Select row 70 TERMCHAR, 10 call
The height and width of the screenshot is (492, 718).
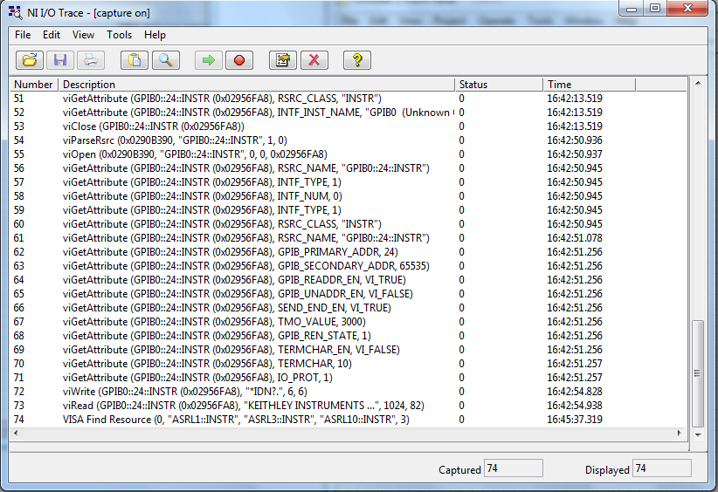click(348, 364)
